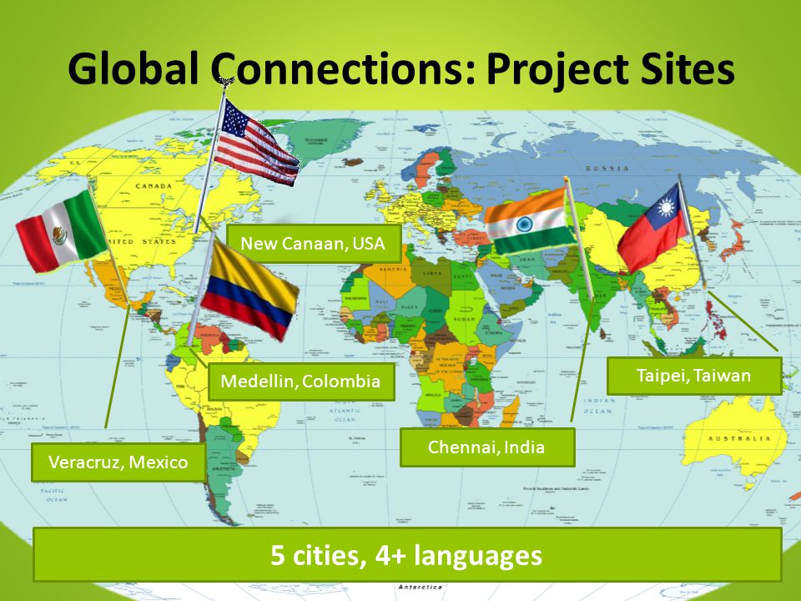Viewport: 801px width, 601px height.
Task: Click the Taiwan flag
Action: click(653, 229)
